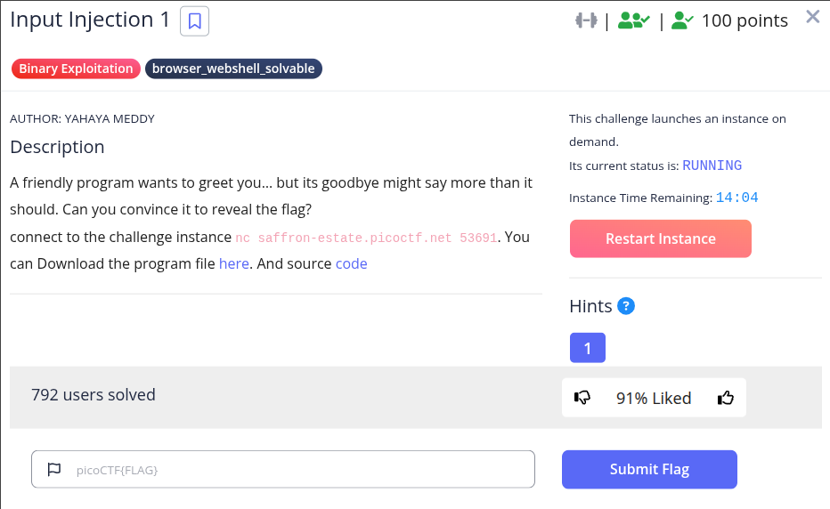Bookmark the Input Injection 1 challenge
This screenshot has width=830, height=509.
click(194, 21)
